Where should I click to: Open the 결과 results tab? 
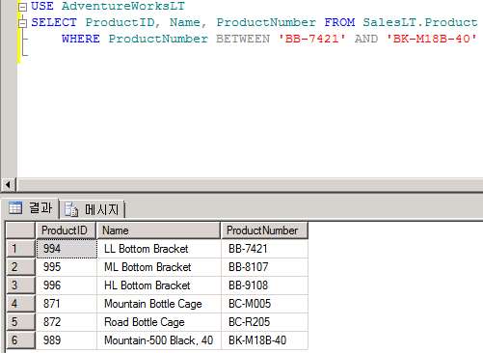pos(31,208)
